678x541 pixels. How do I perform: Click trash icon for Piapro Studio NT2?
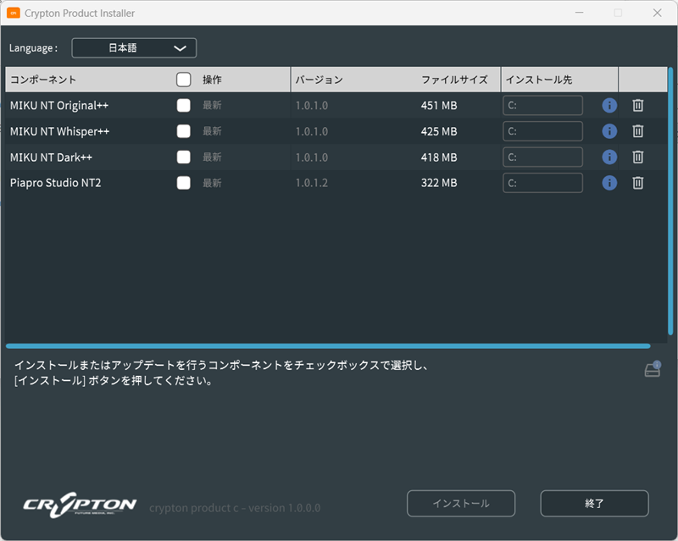638,183
